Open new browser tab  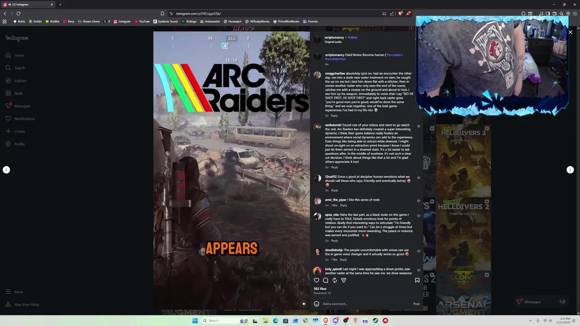click(60, 5)
